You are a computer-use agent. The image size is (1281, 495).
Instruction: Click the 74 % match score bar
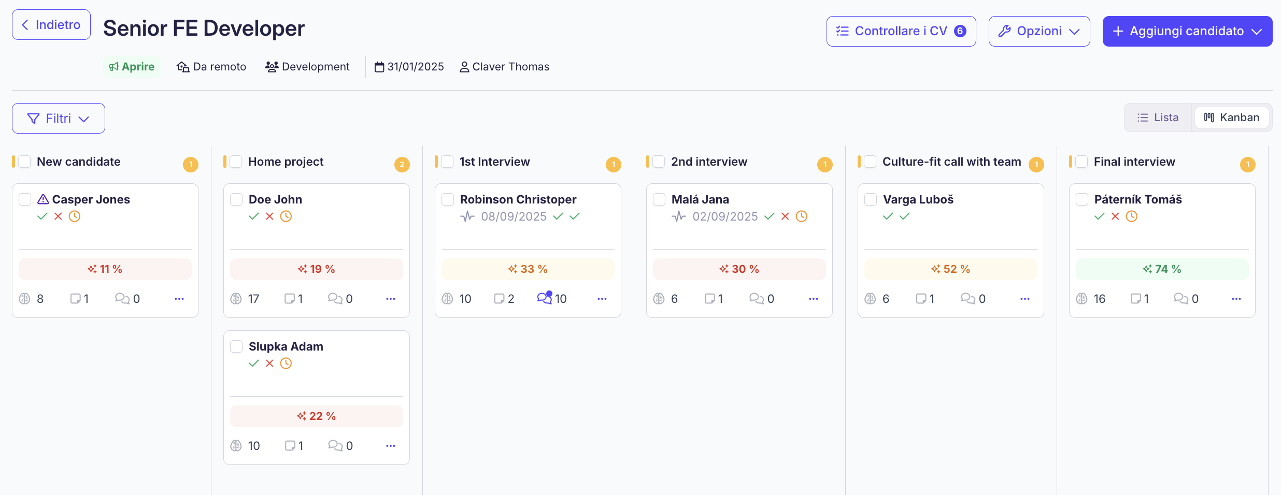click(1162, 269)
